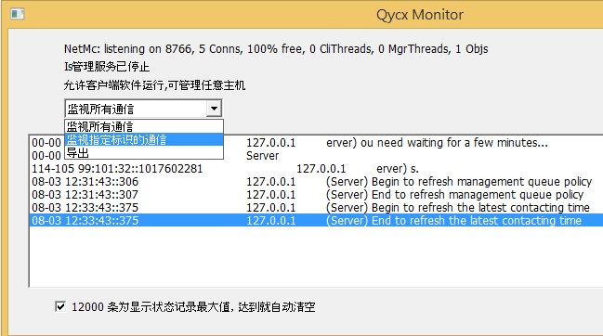Click the combo box dropdown arrow
The height and width of the screenshot is (336, 603).
(214, 109)
